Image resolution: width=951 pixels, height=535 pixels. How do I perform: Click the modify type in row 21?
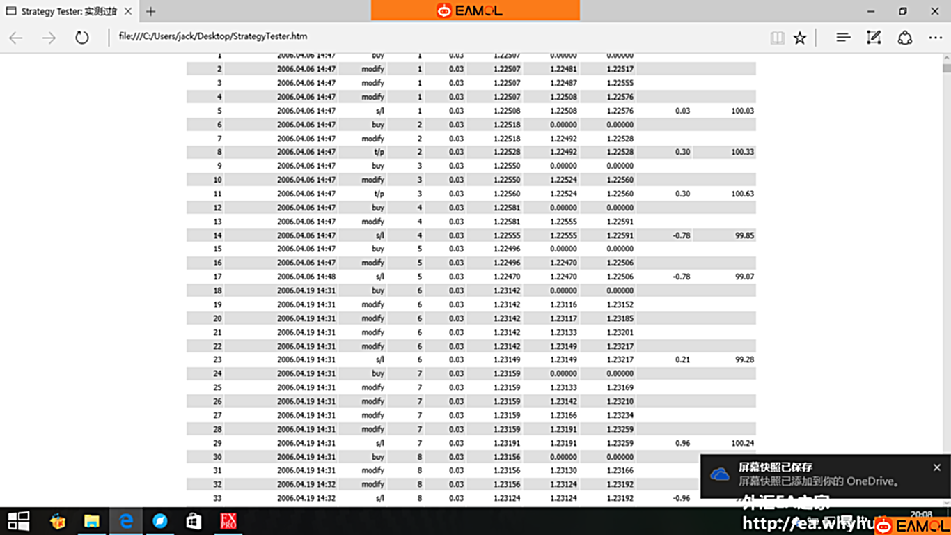point(373,332)
